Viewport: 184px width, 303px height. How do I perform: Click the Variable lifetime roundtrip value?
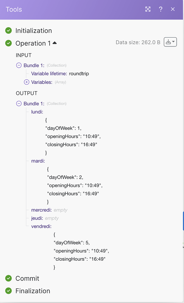click(x=79, y=74)
